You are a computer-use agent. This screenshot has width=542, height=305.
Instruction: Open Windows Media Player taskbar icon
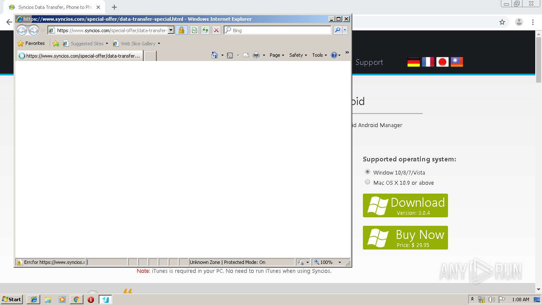(62, 299)
